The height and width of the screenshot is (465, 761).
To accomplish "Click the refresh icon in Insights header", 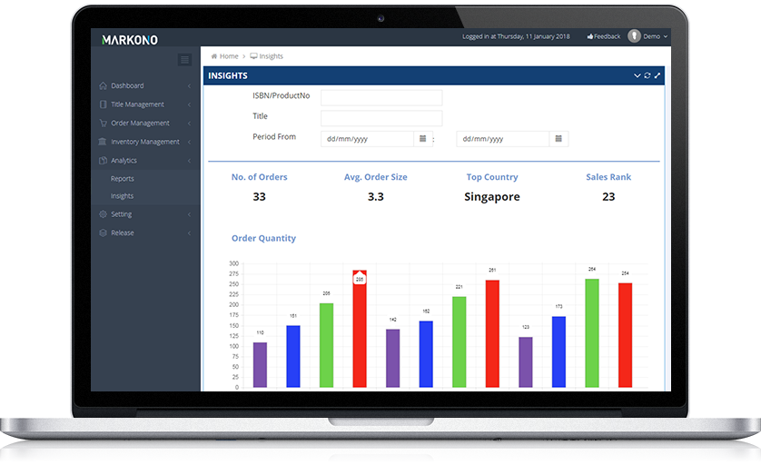I will click(x=647, y=75).
